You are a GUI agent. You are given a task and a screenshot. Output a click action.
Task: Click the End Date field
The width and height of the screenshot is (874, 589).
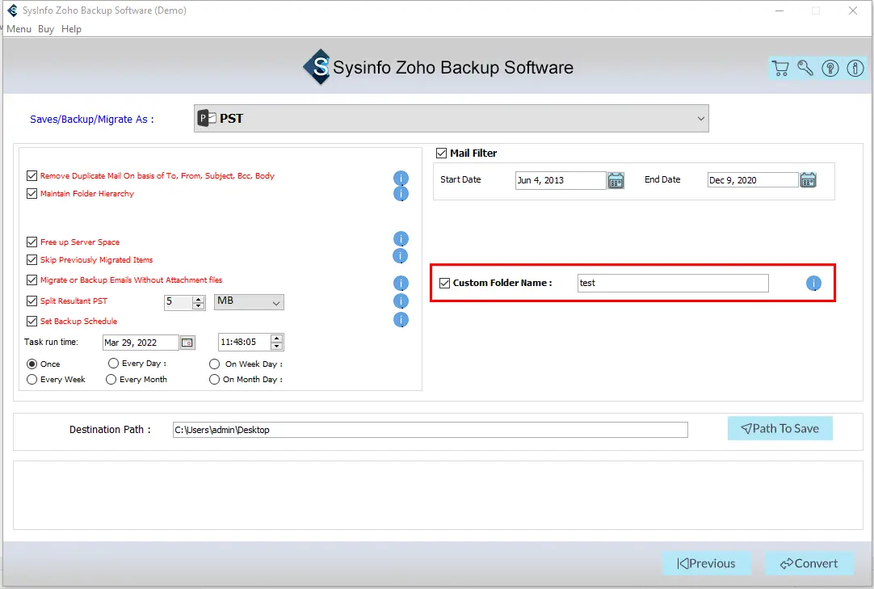753,179
